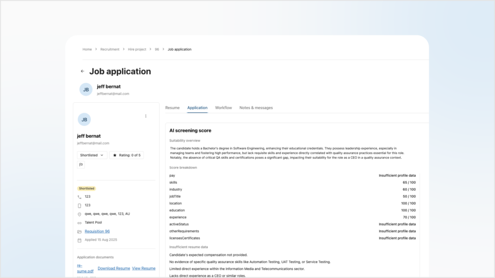Screen dimensions: 495x278
Task: Click the Score breakdown label
Action: [x=183, y=167]
